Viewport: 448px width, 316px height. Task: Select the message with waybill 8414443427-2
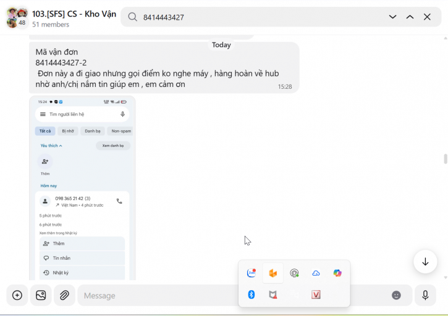[164, 68]
